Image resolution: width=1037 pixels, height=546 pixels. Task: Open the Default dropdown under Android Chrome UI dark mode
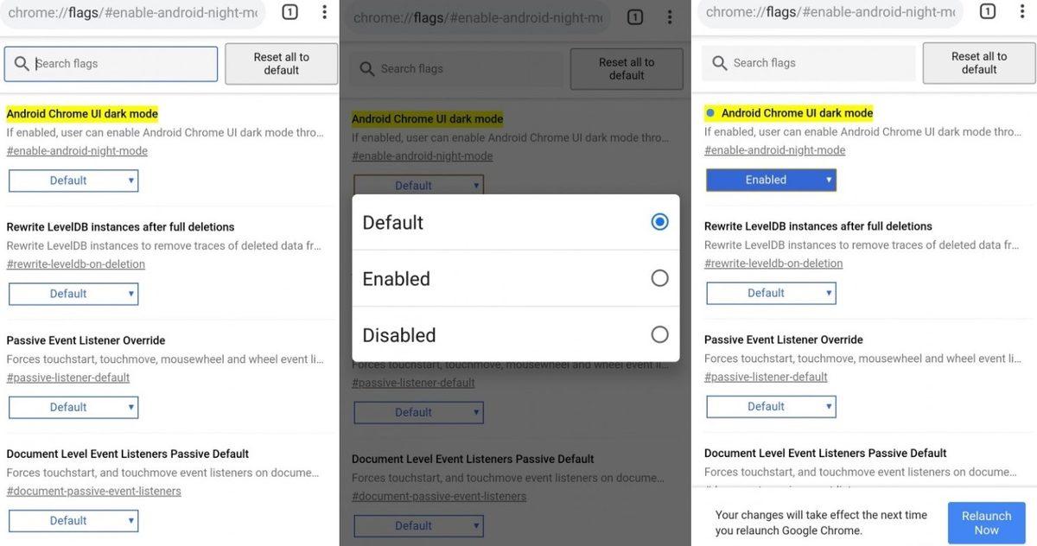[73, 180]
